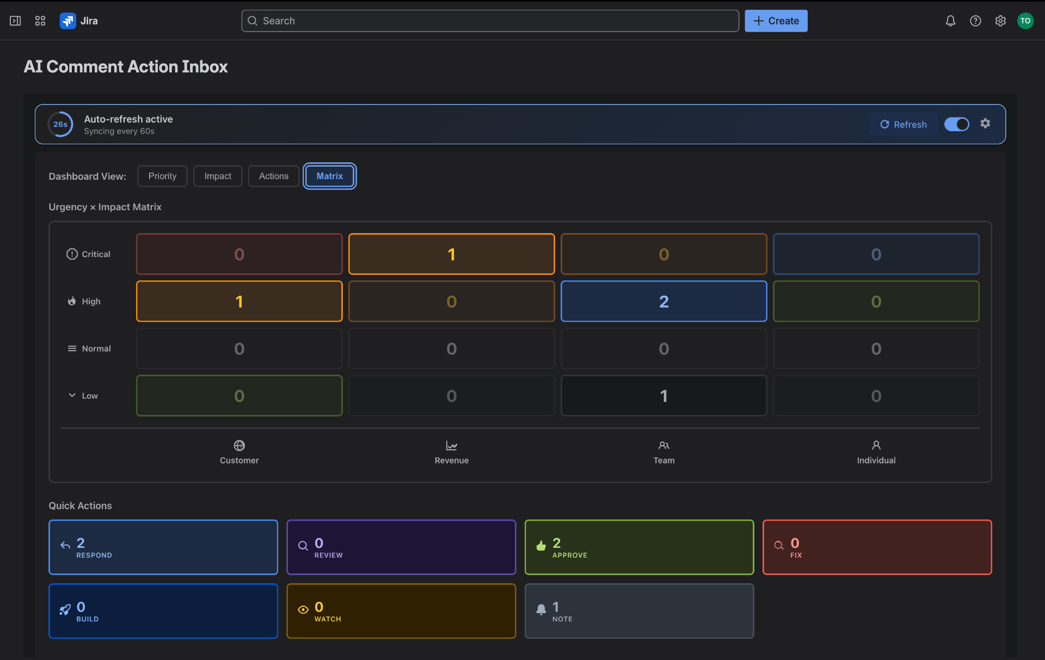1045x660 pixels.
Task: Disable the auto-refresh toggle switch
Action: pyautogui.click(x=957, y=124)
